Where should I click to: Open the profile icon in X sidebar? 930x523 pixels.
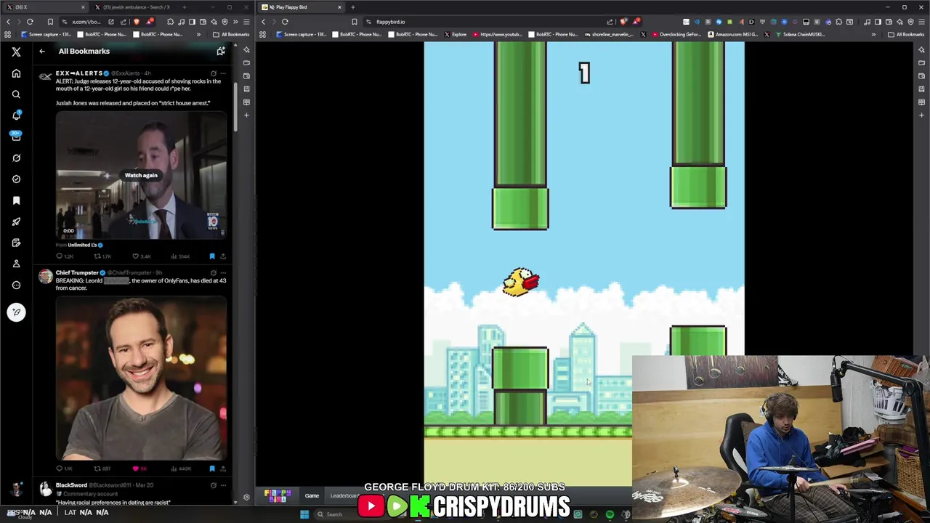click(16, 264)
